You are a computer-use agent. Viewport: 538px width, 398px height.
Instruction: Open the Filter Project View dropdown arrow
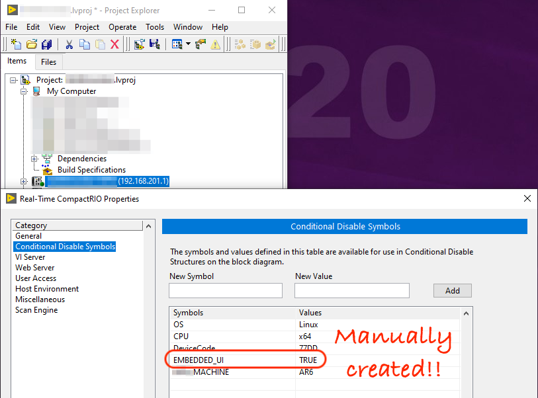(188, 44)
